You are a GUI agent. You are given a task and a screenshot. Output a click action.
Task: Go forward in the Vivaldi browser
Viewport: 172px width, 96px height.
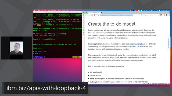coord(86,15)
